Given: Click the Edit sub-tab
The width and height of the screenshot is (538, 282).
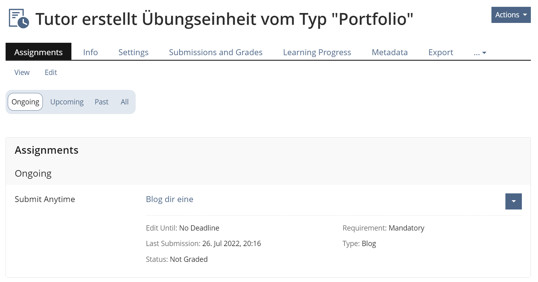Looking at the screenshot, I should (x=51, y=72).
